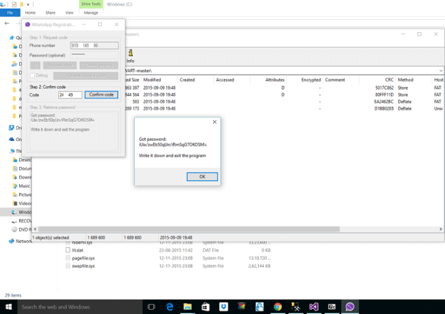Open Pictures folder under This PC
445x314 pixels.
click(22, 194)
